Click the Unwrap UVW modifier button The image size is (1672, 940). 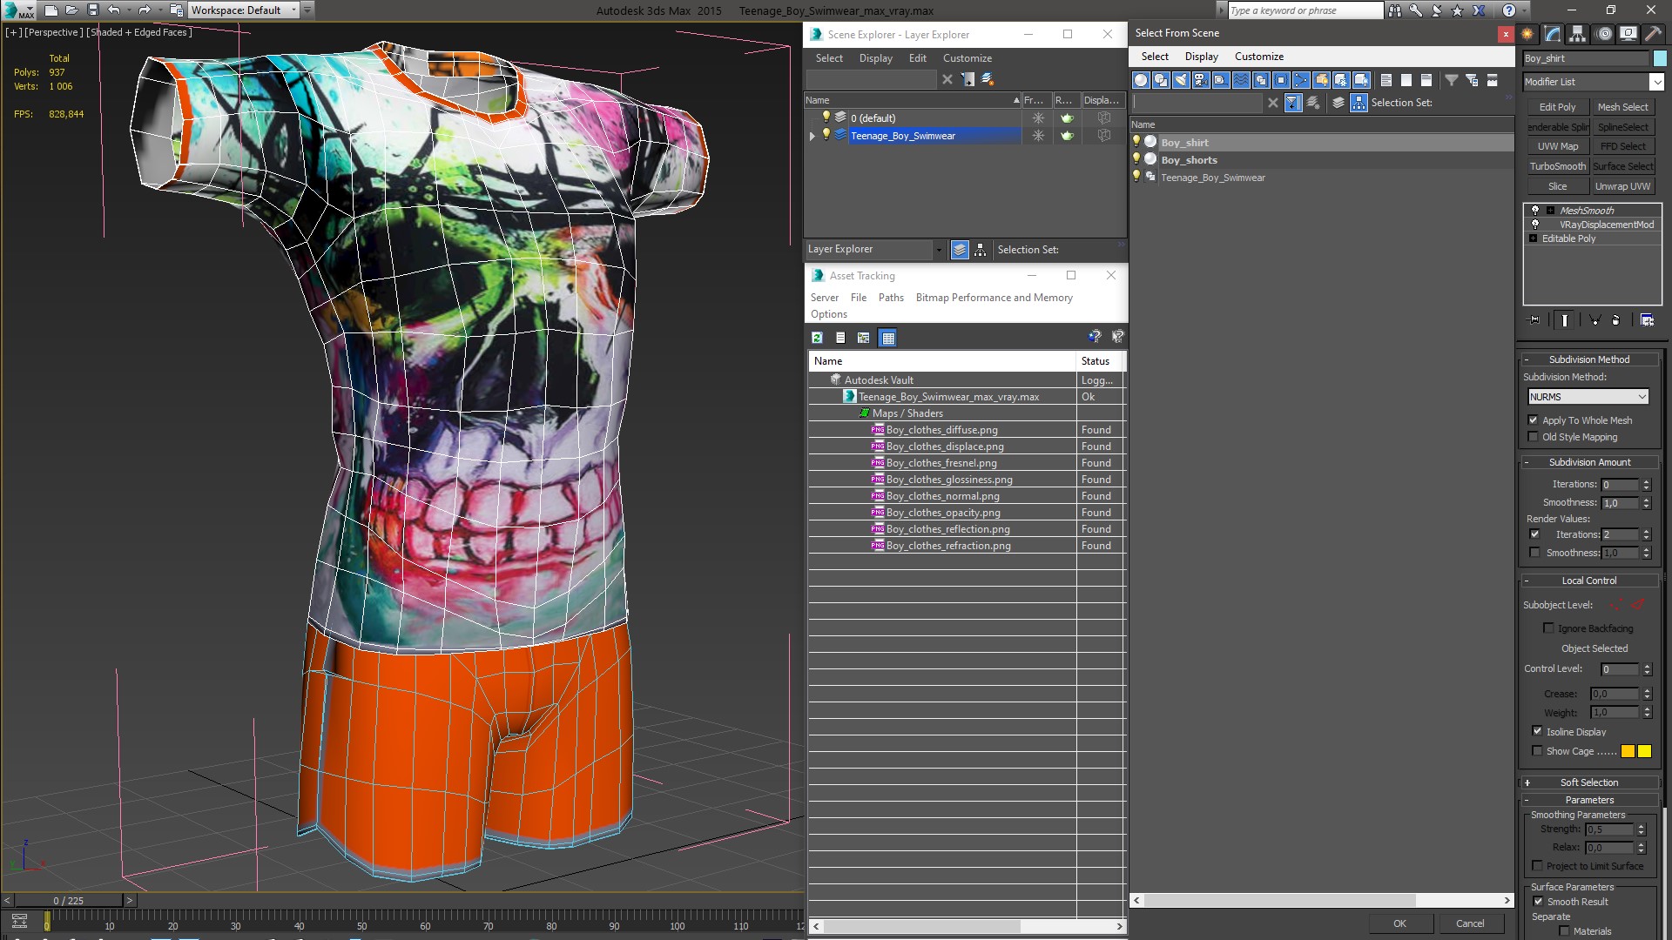click(1622, 186)
